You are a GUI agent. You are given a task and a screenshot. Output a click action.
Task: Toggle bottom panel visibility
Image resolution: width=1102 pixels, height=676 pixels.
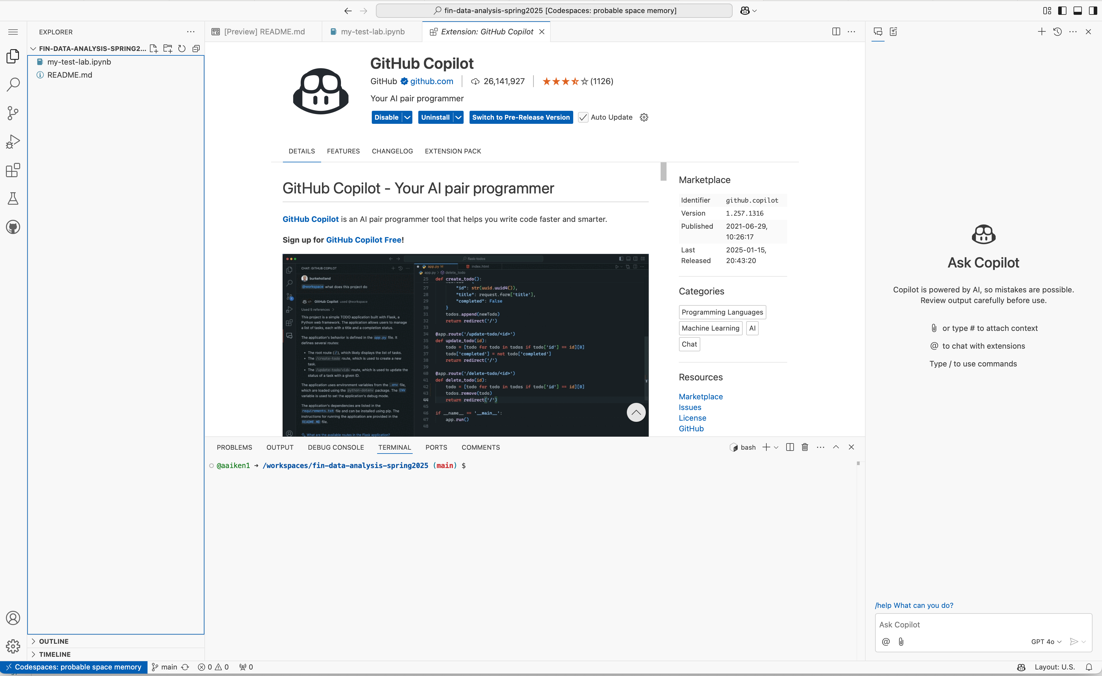[1077, 11]
